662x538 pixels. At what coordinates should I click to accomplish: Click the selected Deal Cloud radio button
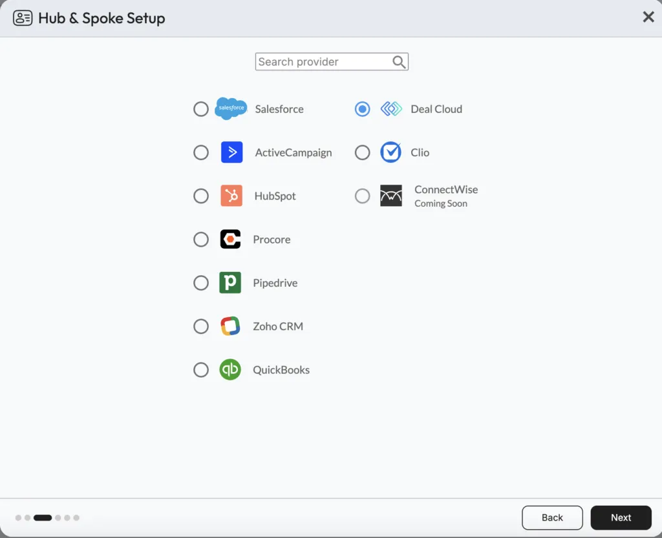pyautogui.click(x=362, y=109)
